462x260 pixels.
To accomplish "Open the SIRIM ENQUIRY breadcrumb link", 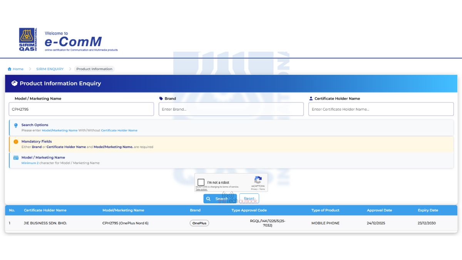I will (50, 69).
